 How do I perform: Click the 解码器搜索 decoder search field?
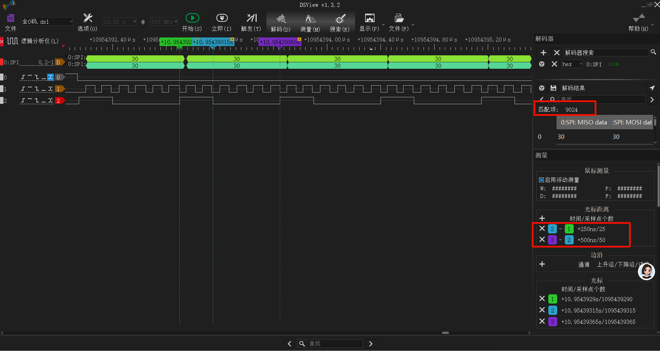pyautogui.click(x=605, y=53)
